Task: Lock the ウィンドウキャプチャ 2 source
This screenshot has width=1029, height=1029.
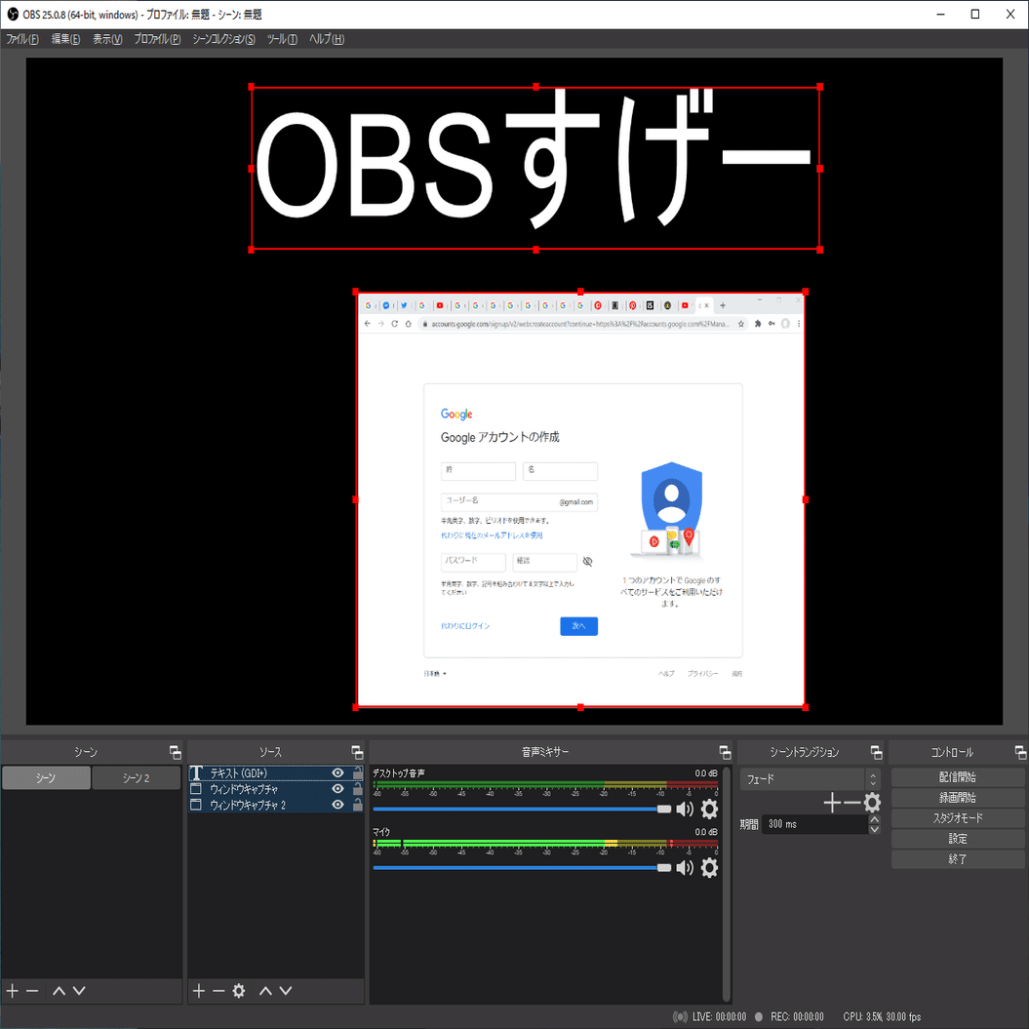Action: coord(357,804)
